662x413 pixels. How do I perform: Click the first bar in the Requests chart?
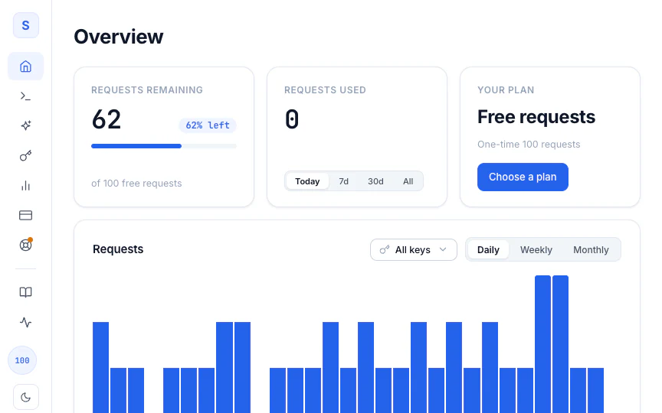tap(100, 367)
